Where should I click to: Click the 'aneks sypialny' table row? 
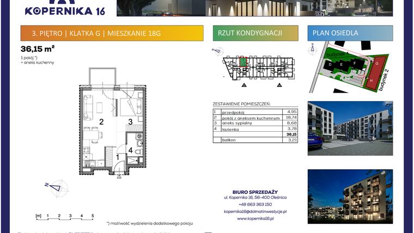coord(255,123)
